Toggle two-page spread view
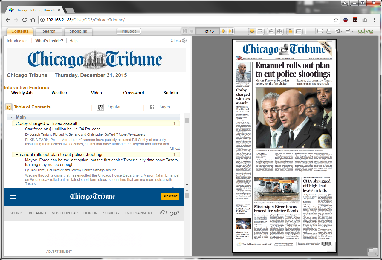Viewport: 382px width, 260px height. coord(298,31)
